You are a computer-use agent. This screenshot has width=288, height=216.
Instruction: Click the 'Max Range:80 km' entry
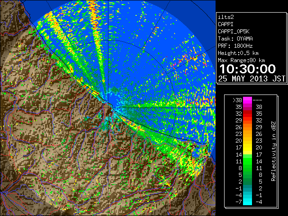point(241,60)
